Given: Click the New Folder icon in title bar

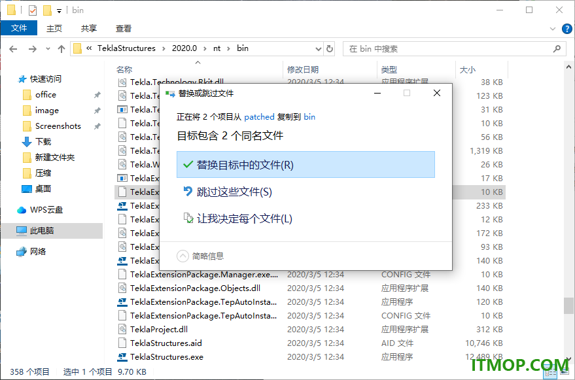Looking at the screenshot, I should click(47, 10).
